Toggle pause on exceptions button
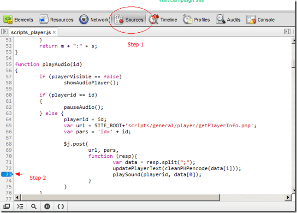297x213 pixels. [x=47, y=206]
